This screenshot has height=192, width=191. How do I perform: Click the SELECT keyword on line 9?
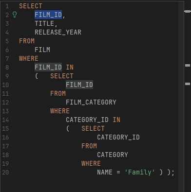click(62, 76)
